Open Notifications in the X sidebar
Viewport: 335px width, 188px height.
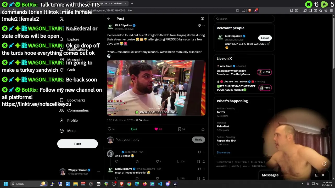[74, 50]
